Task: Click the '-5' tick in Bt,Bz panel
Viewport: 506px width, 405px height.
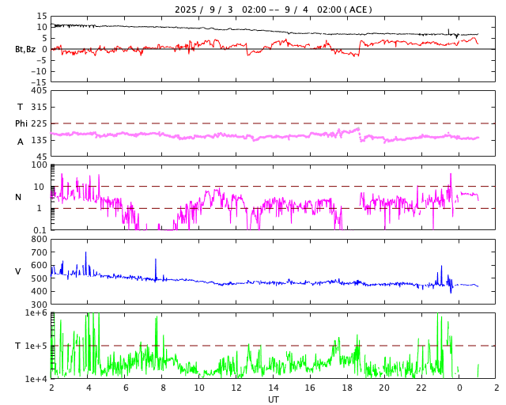Action: click(41, 60)
